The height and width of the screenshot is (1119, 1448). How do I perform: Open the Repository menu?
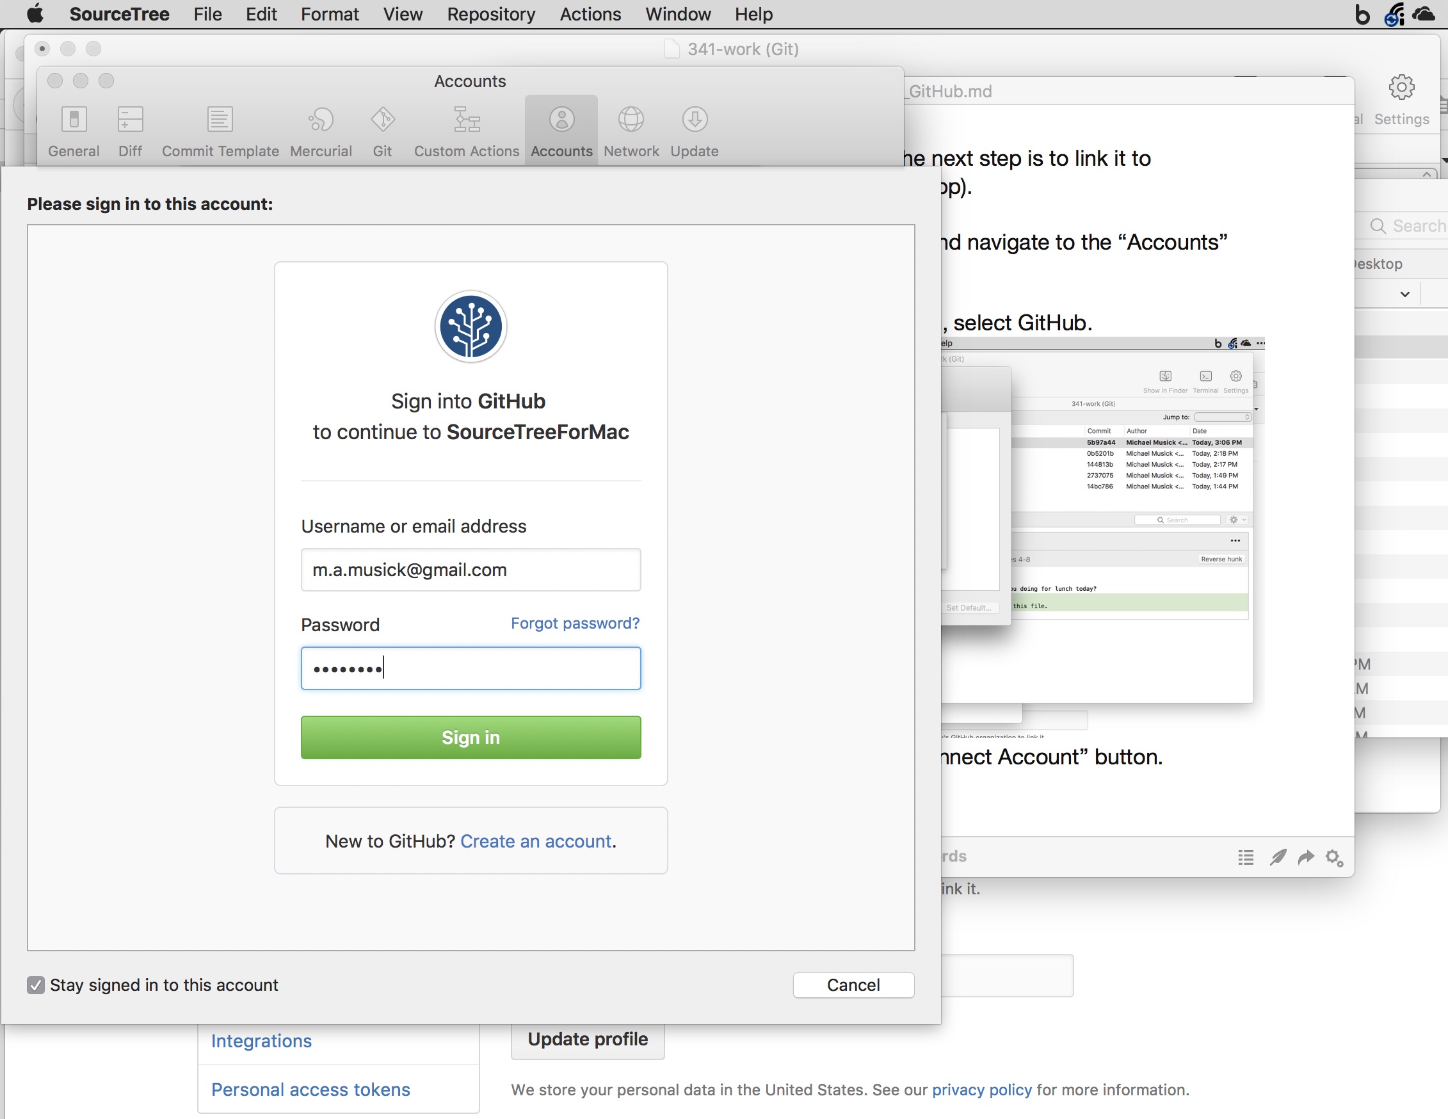tap(491, 14)
